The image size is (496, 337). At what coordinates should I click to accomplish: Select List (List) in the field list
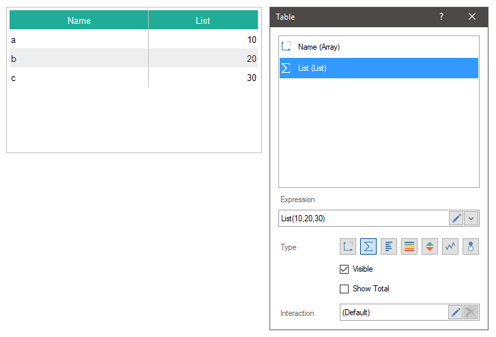312,68
